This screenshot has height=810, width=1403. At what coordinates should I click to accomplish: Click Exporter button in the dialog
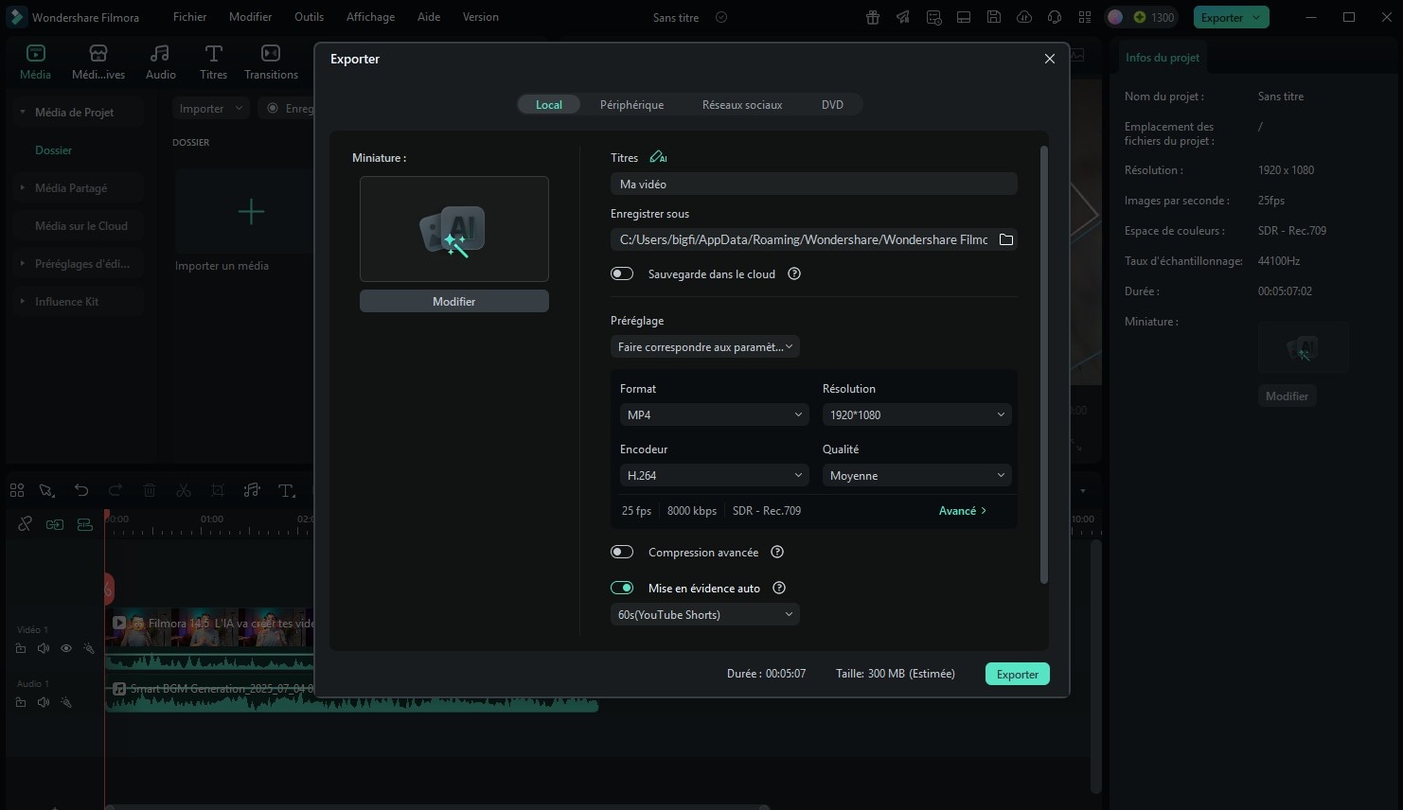point(1018,674)
